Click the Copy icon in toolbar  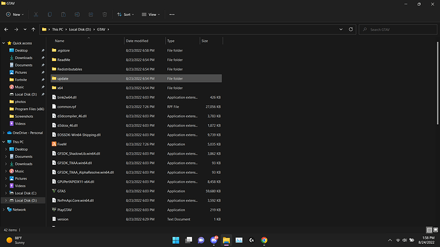[x=50, y=15]
